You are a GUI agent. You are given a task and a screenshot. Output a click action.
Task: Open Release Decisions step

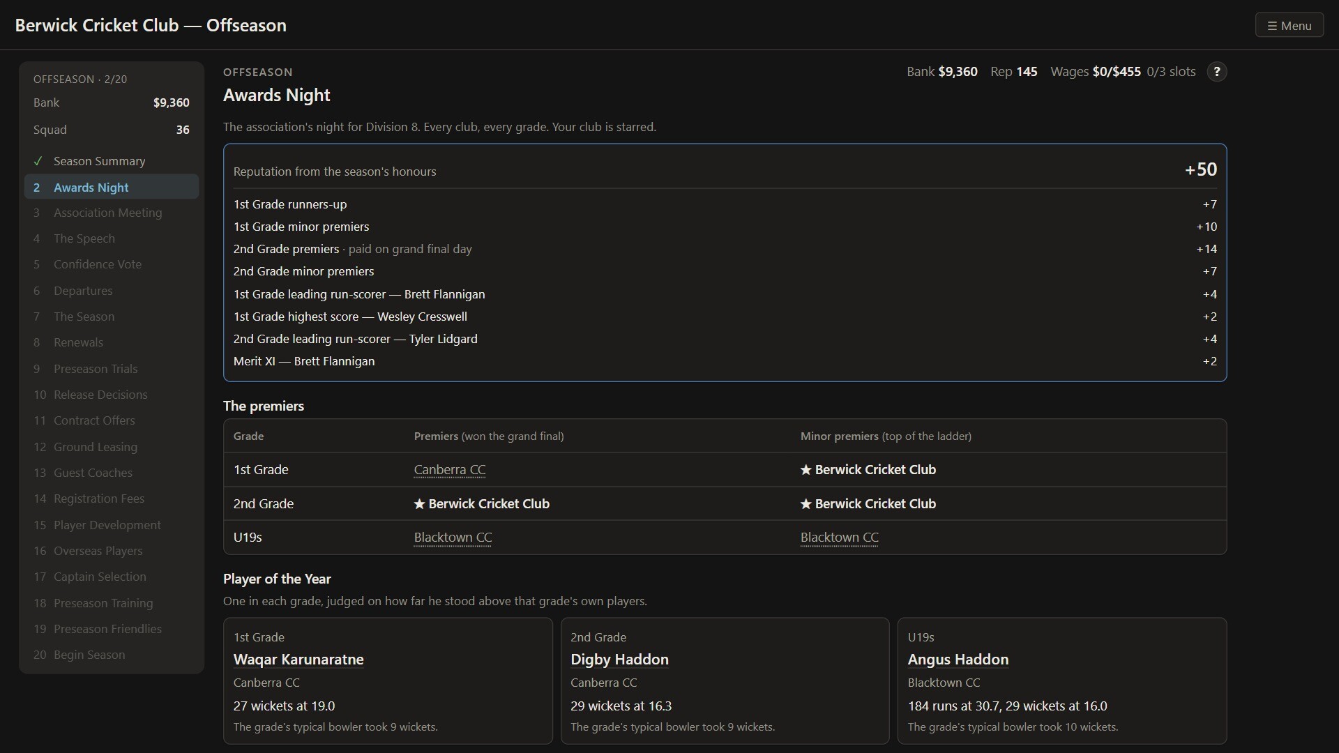[x=112, y=395]
